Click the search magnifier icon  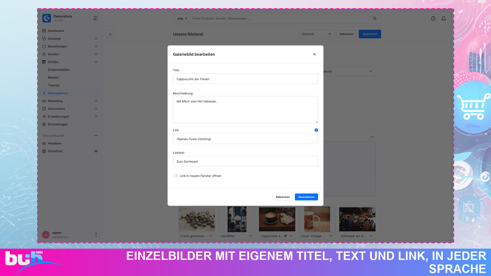375,18
